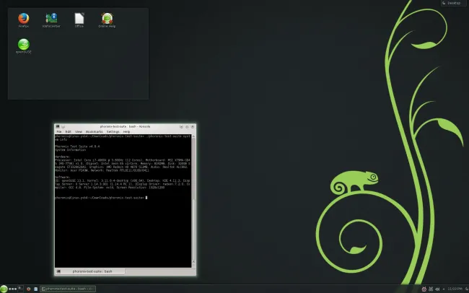469x293 pixels.
Task: Toggle Konsole on-all-desktops pin button
Action: pyautogui.click(x=63, y=126)
